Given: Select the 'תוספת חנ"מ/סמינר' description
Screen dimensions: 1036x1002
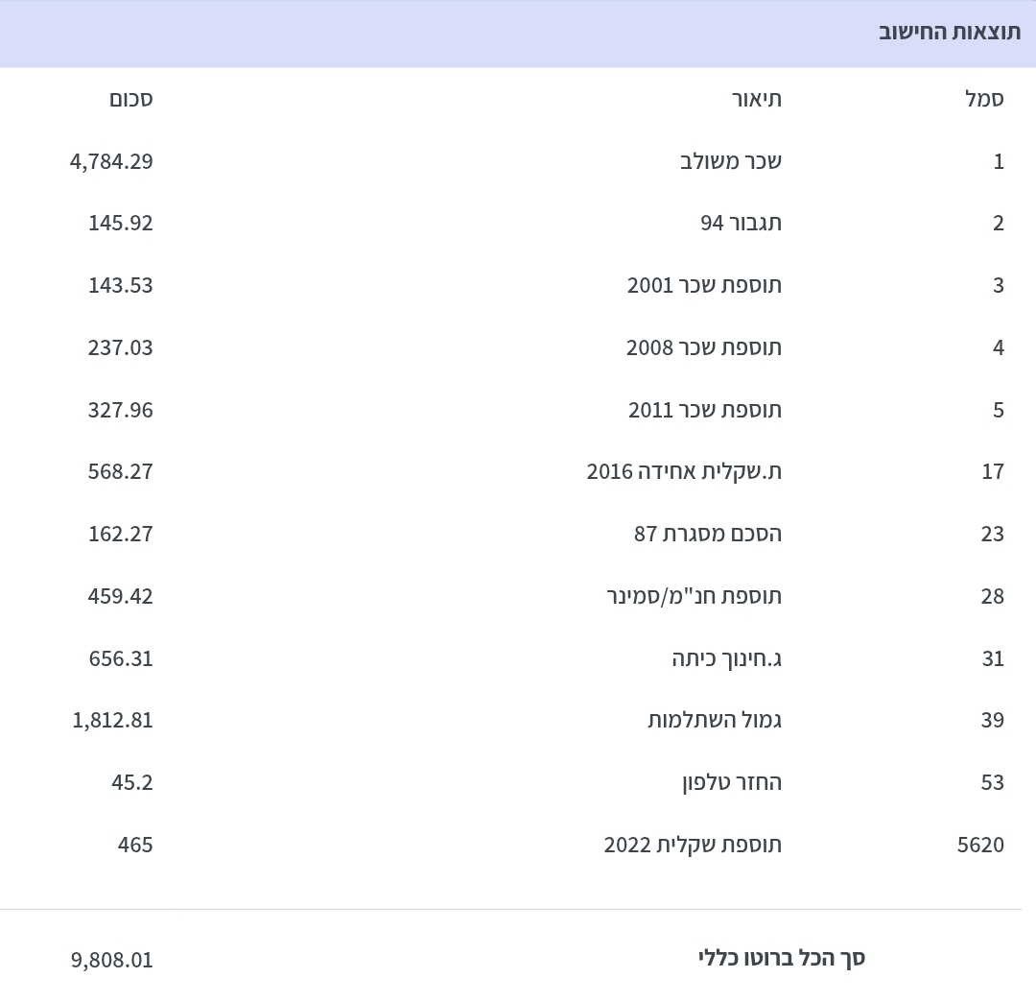Looking at the screenshot, I should click(x=694, y=596).
